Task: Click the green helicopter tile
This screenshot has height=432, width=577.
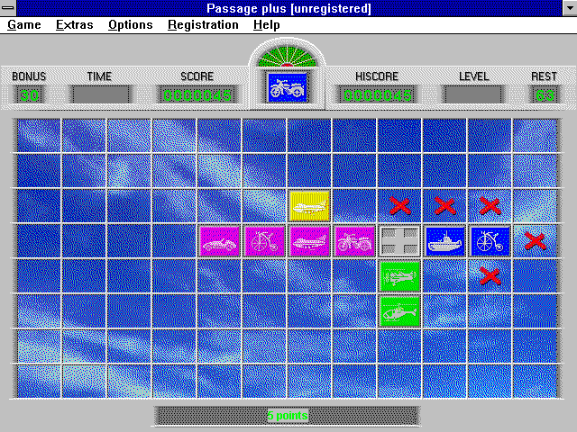Action: pos(399,310)
